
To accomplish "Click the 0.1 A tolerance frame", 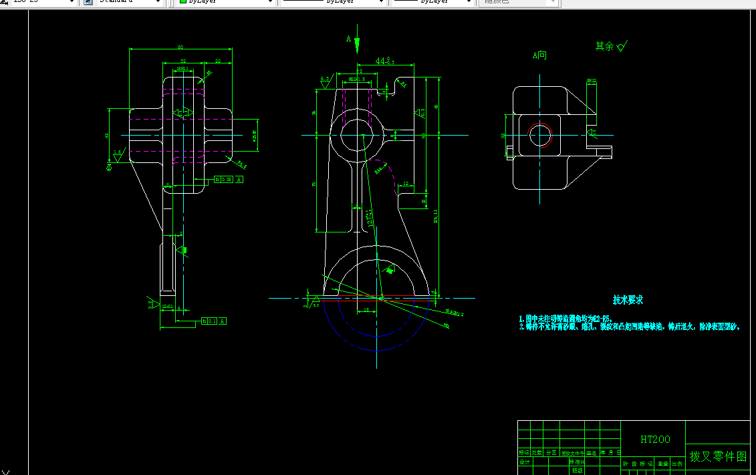I will point(214,321).
